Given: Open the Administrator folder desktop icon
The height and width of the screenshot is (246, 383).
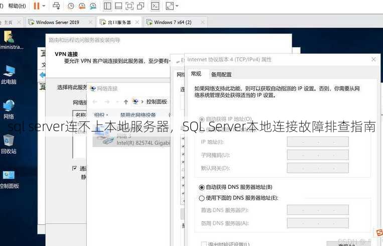Looking at the screenshot, I should click(x=9, y=40).
